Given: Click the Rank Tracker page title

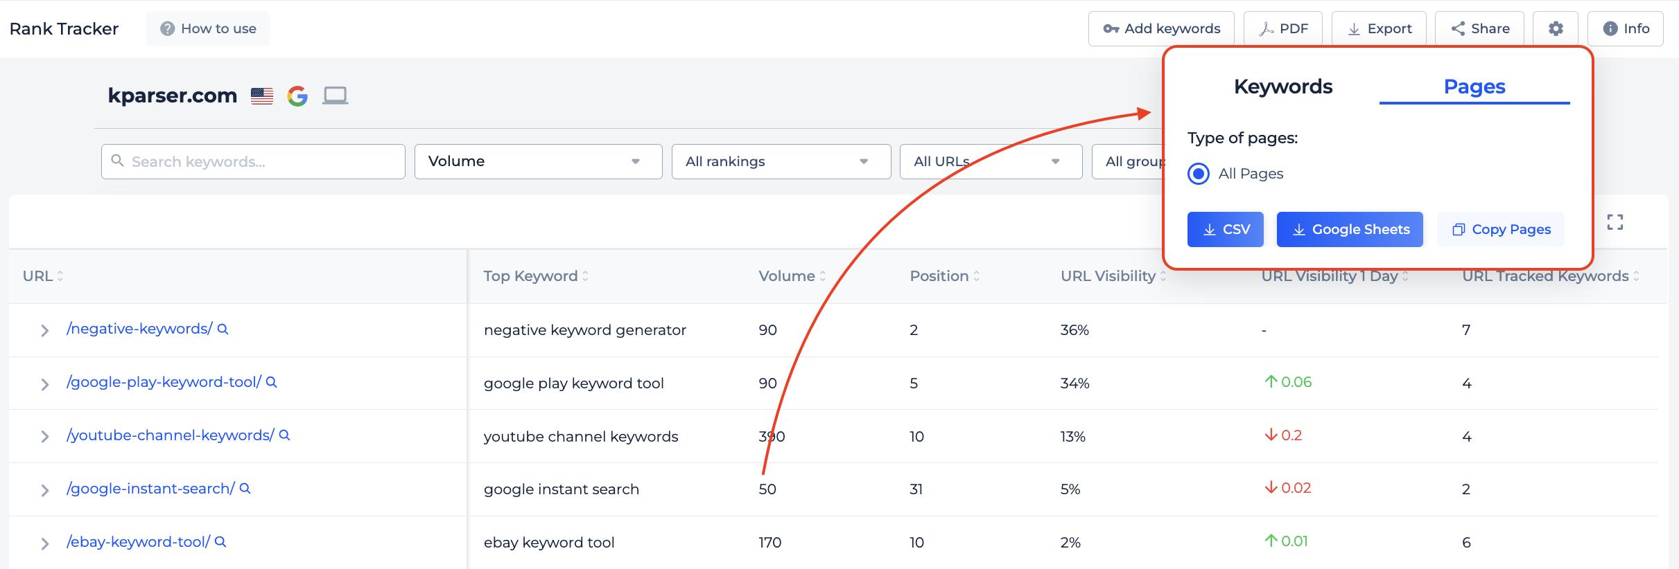Looking at the screenshot, I should (x=64, y=28).
